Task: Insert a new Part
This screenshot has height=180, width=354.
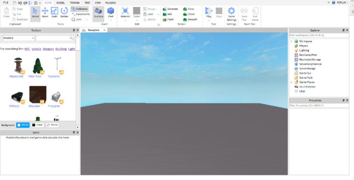Action: click(111, 11)
